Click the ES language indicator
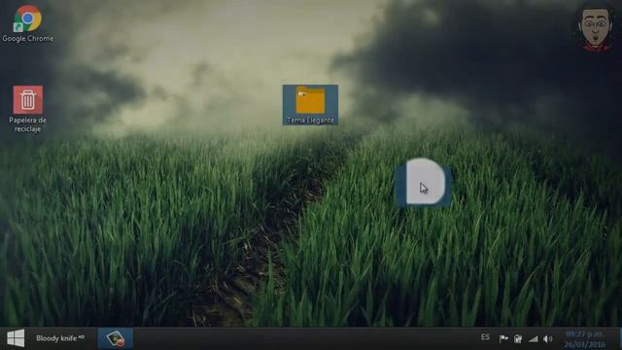The width and height of the screenshot is (622, 350). pyautogui.click(x=485, y=337)
